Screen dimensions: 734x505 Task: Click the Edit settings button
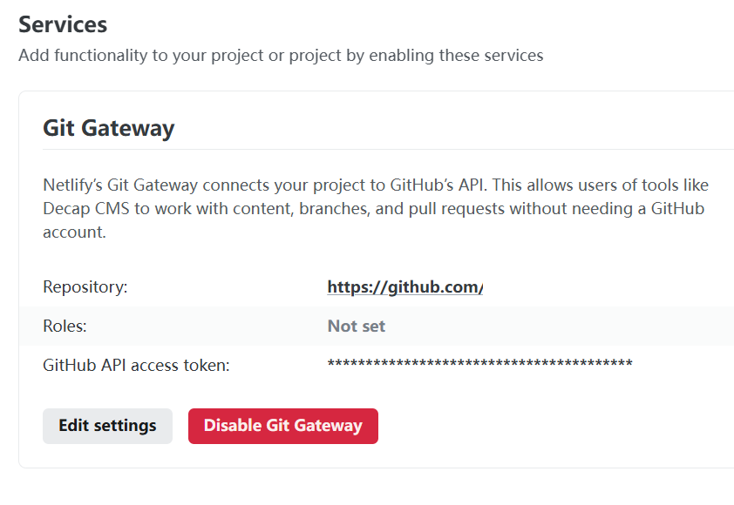(x=107, y=426)
